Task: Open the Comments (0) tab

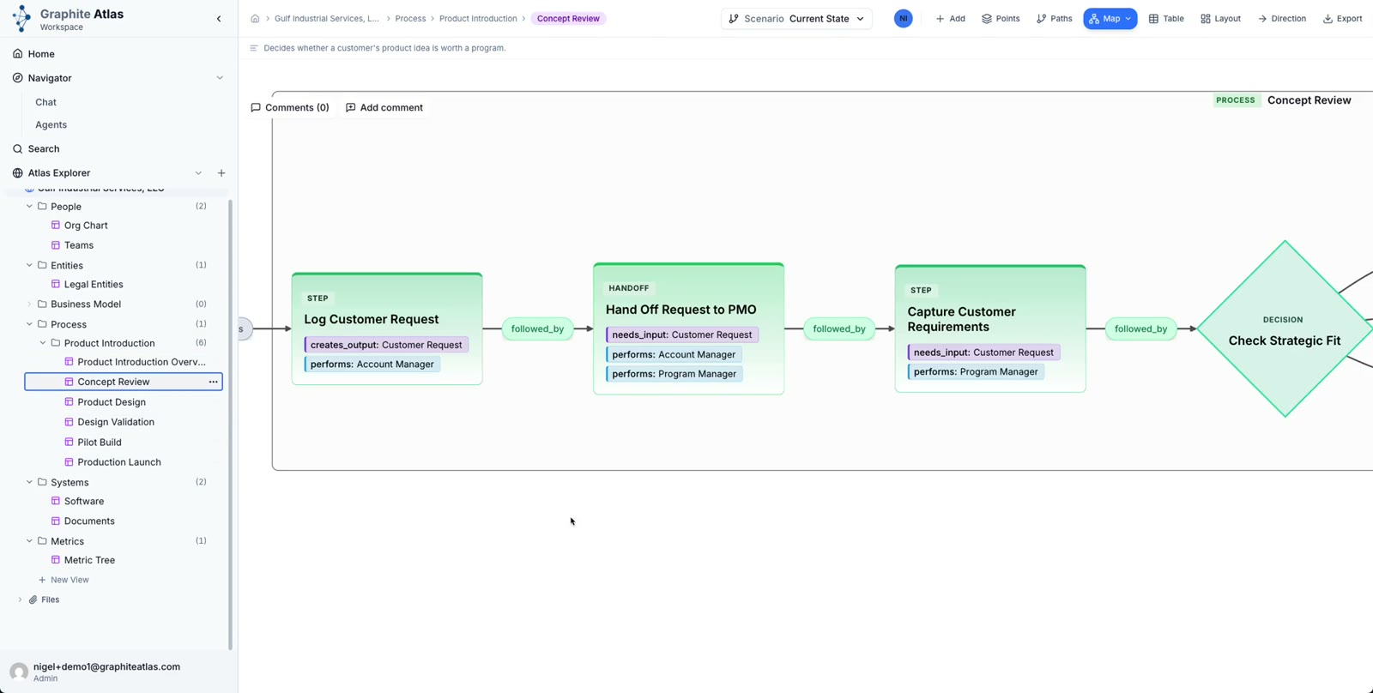Action: (290, 108)
